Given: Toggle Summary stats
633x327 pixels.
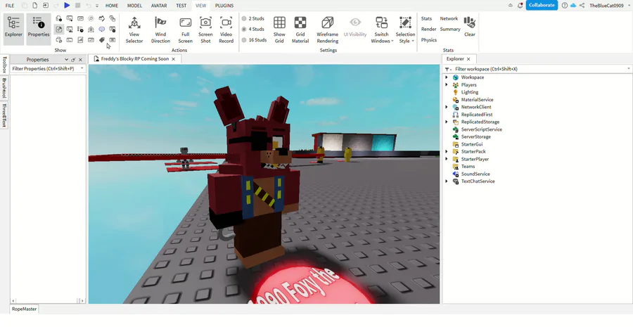Looking at the screenshot, I should coord(450,29).
